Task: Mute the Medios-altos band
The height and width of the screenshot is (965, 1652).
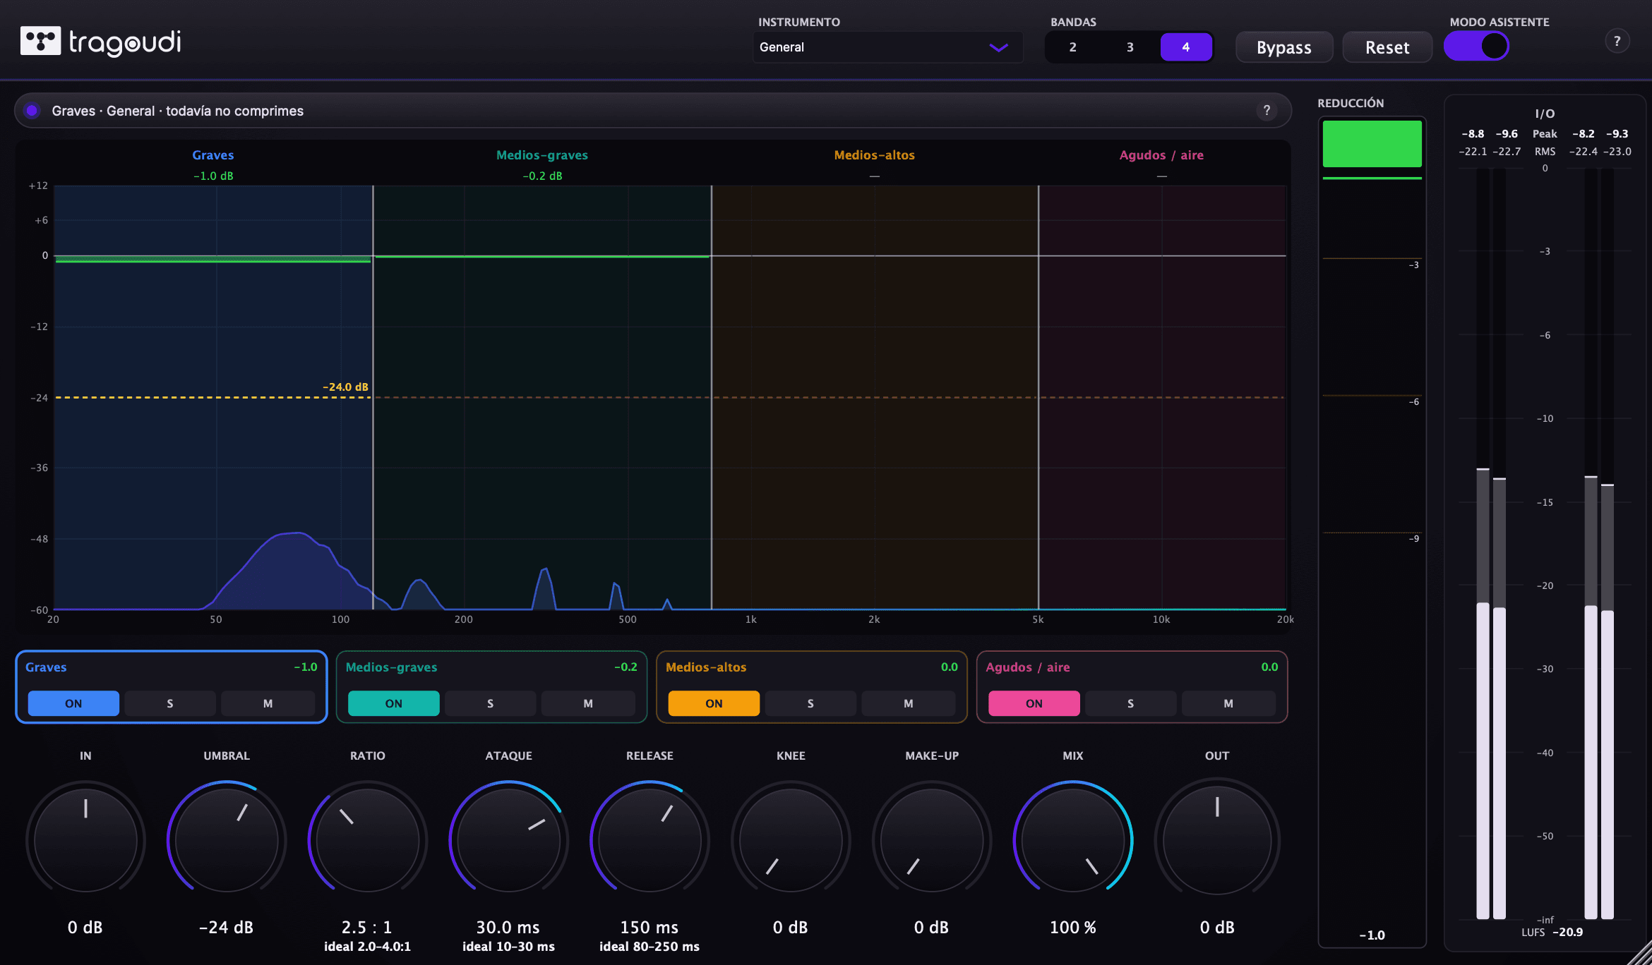Action: point(908,703)
